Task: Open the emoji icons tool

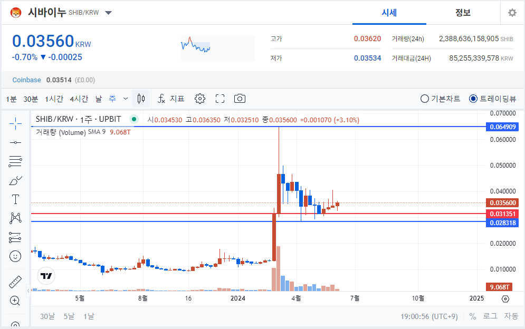Action: [x=15, y=256]
